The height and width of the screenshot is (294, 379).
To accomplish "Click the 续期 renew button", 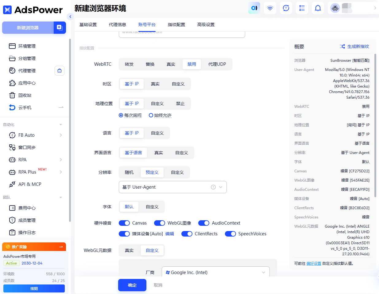I will (34, 288).
